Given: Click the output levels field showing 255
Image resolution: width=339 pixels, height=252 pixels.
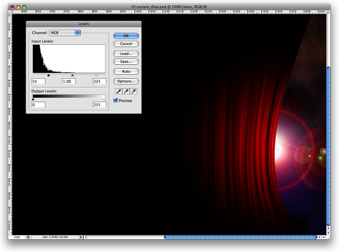Looking at the screenshot, I should coord(100,104).
